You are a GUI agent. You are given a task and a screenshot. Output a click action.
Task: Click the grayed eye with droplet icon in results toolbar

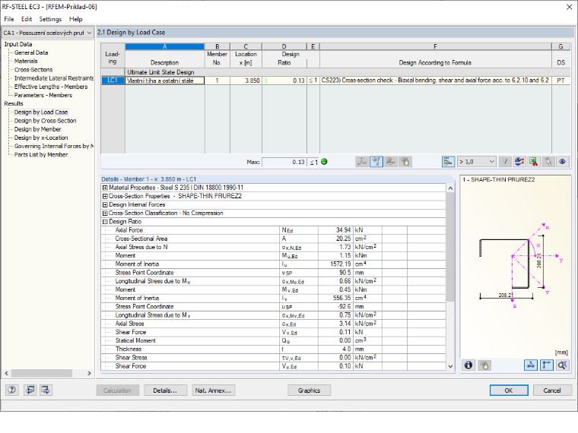[x=405, y=162]
